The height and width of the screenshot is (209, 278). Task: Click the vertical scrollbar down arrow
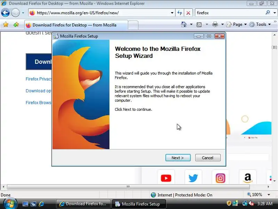coord(275,181)
